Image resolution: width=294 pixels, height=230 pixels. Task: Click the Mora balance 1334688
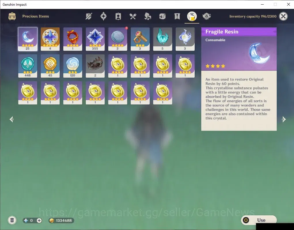[61, 221]
